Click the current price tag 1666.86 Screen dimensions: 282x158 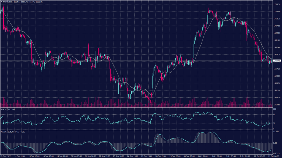(x=276, y=61)
